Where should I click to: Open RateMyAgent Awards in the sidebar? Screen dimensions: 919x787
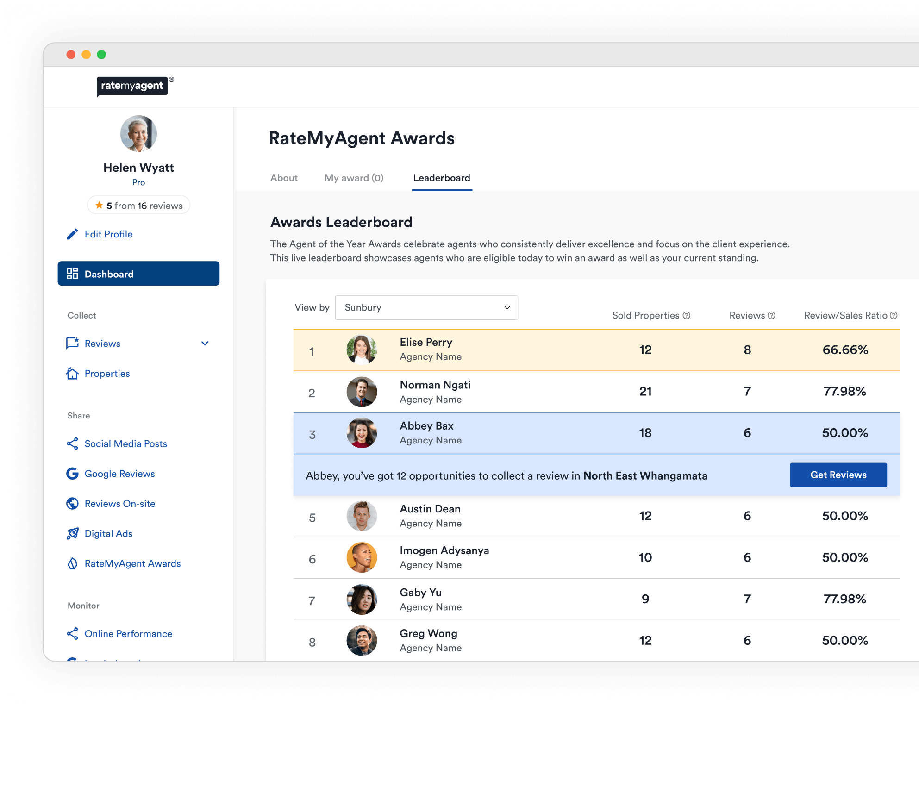tap(132, 563)
